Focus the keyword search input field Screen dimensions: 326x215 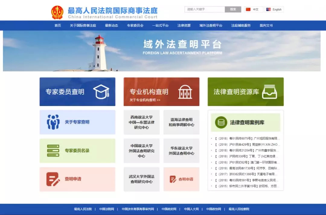[x=205, y=9]
